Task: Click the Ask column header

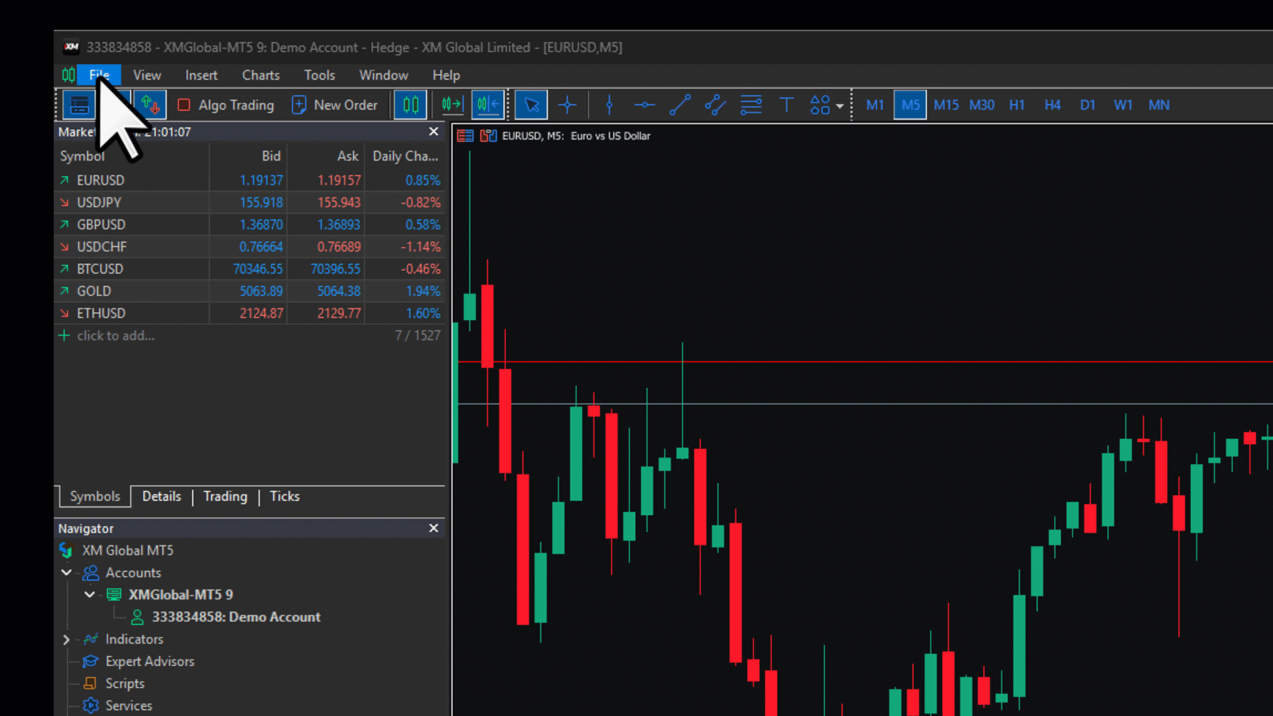Action: point(326,156)
